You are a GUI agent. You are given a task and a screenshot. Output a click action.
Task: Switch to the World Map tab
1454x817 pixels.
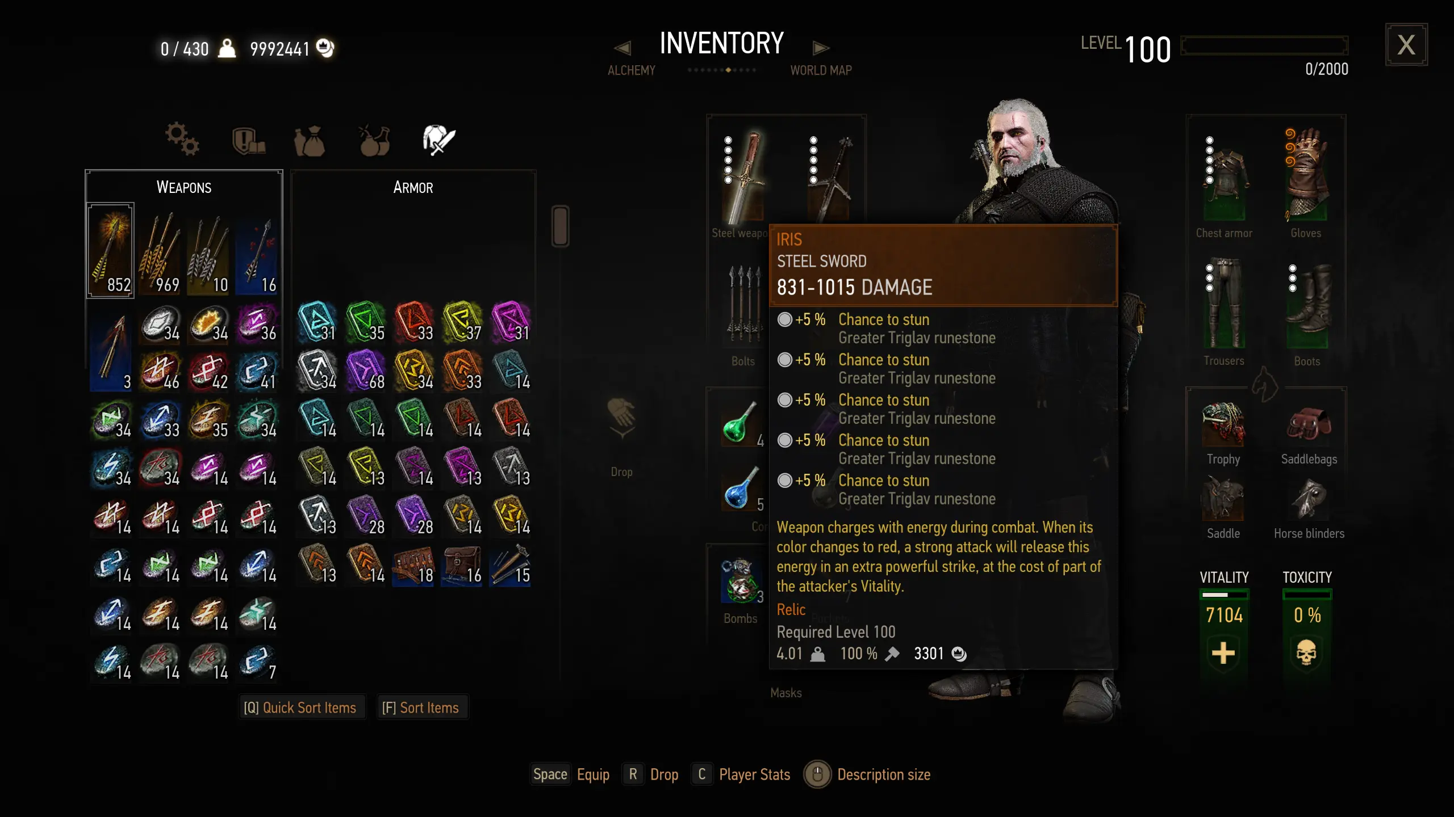(x=821, y=70)
